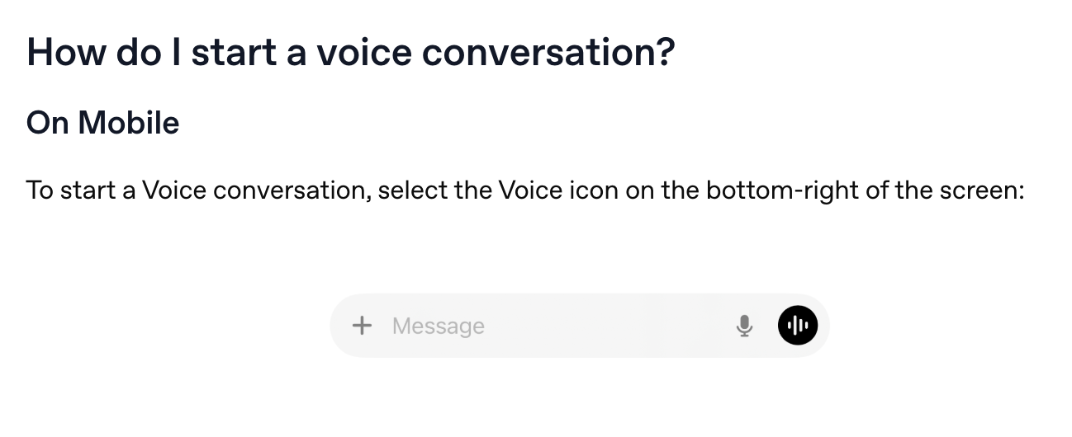Viewport: 1072px width, 437px height.
Task: Tap the black Voice waveform icon
Action: [798, 326]
